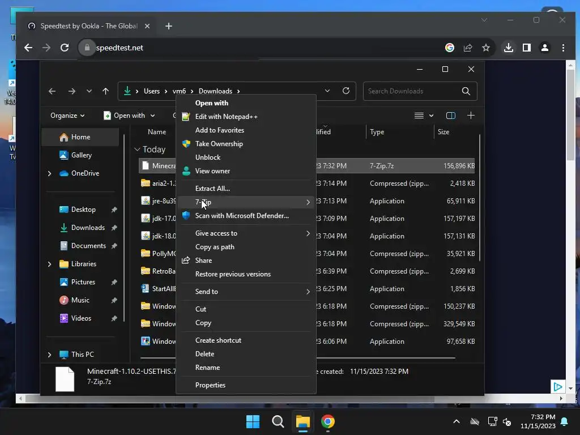Expand the OneDrive tree node
Screen dimensions: 580x435
pyautogui.click(x=50, y=173)
